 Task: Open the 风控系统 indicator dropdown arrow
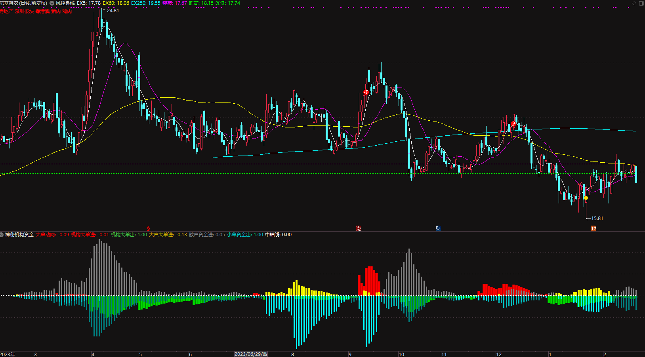52,3
